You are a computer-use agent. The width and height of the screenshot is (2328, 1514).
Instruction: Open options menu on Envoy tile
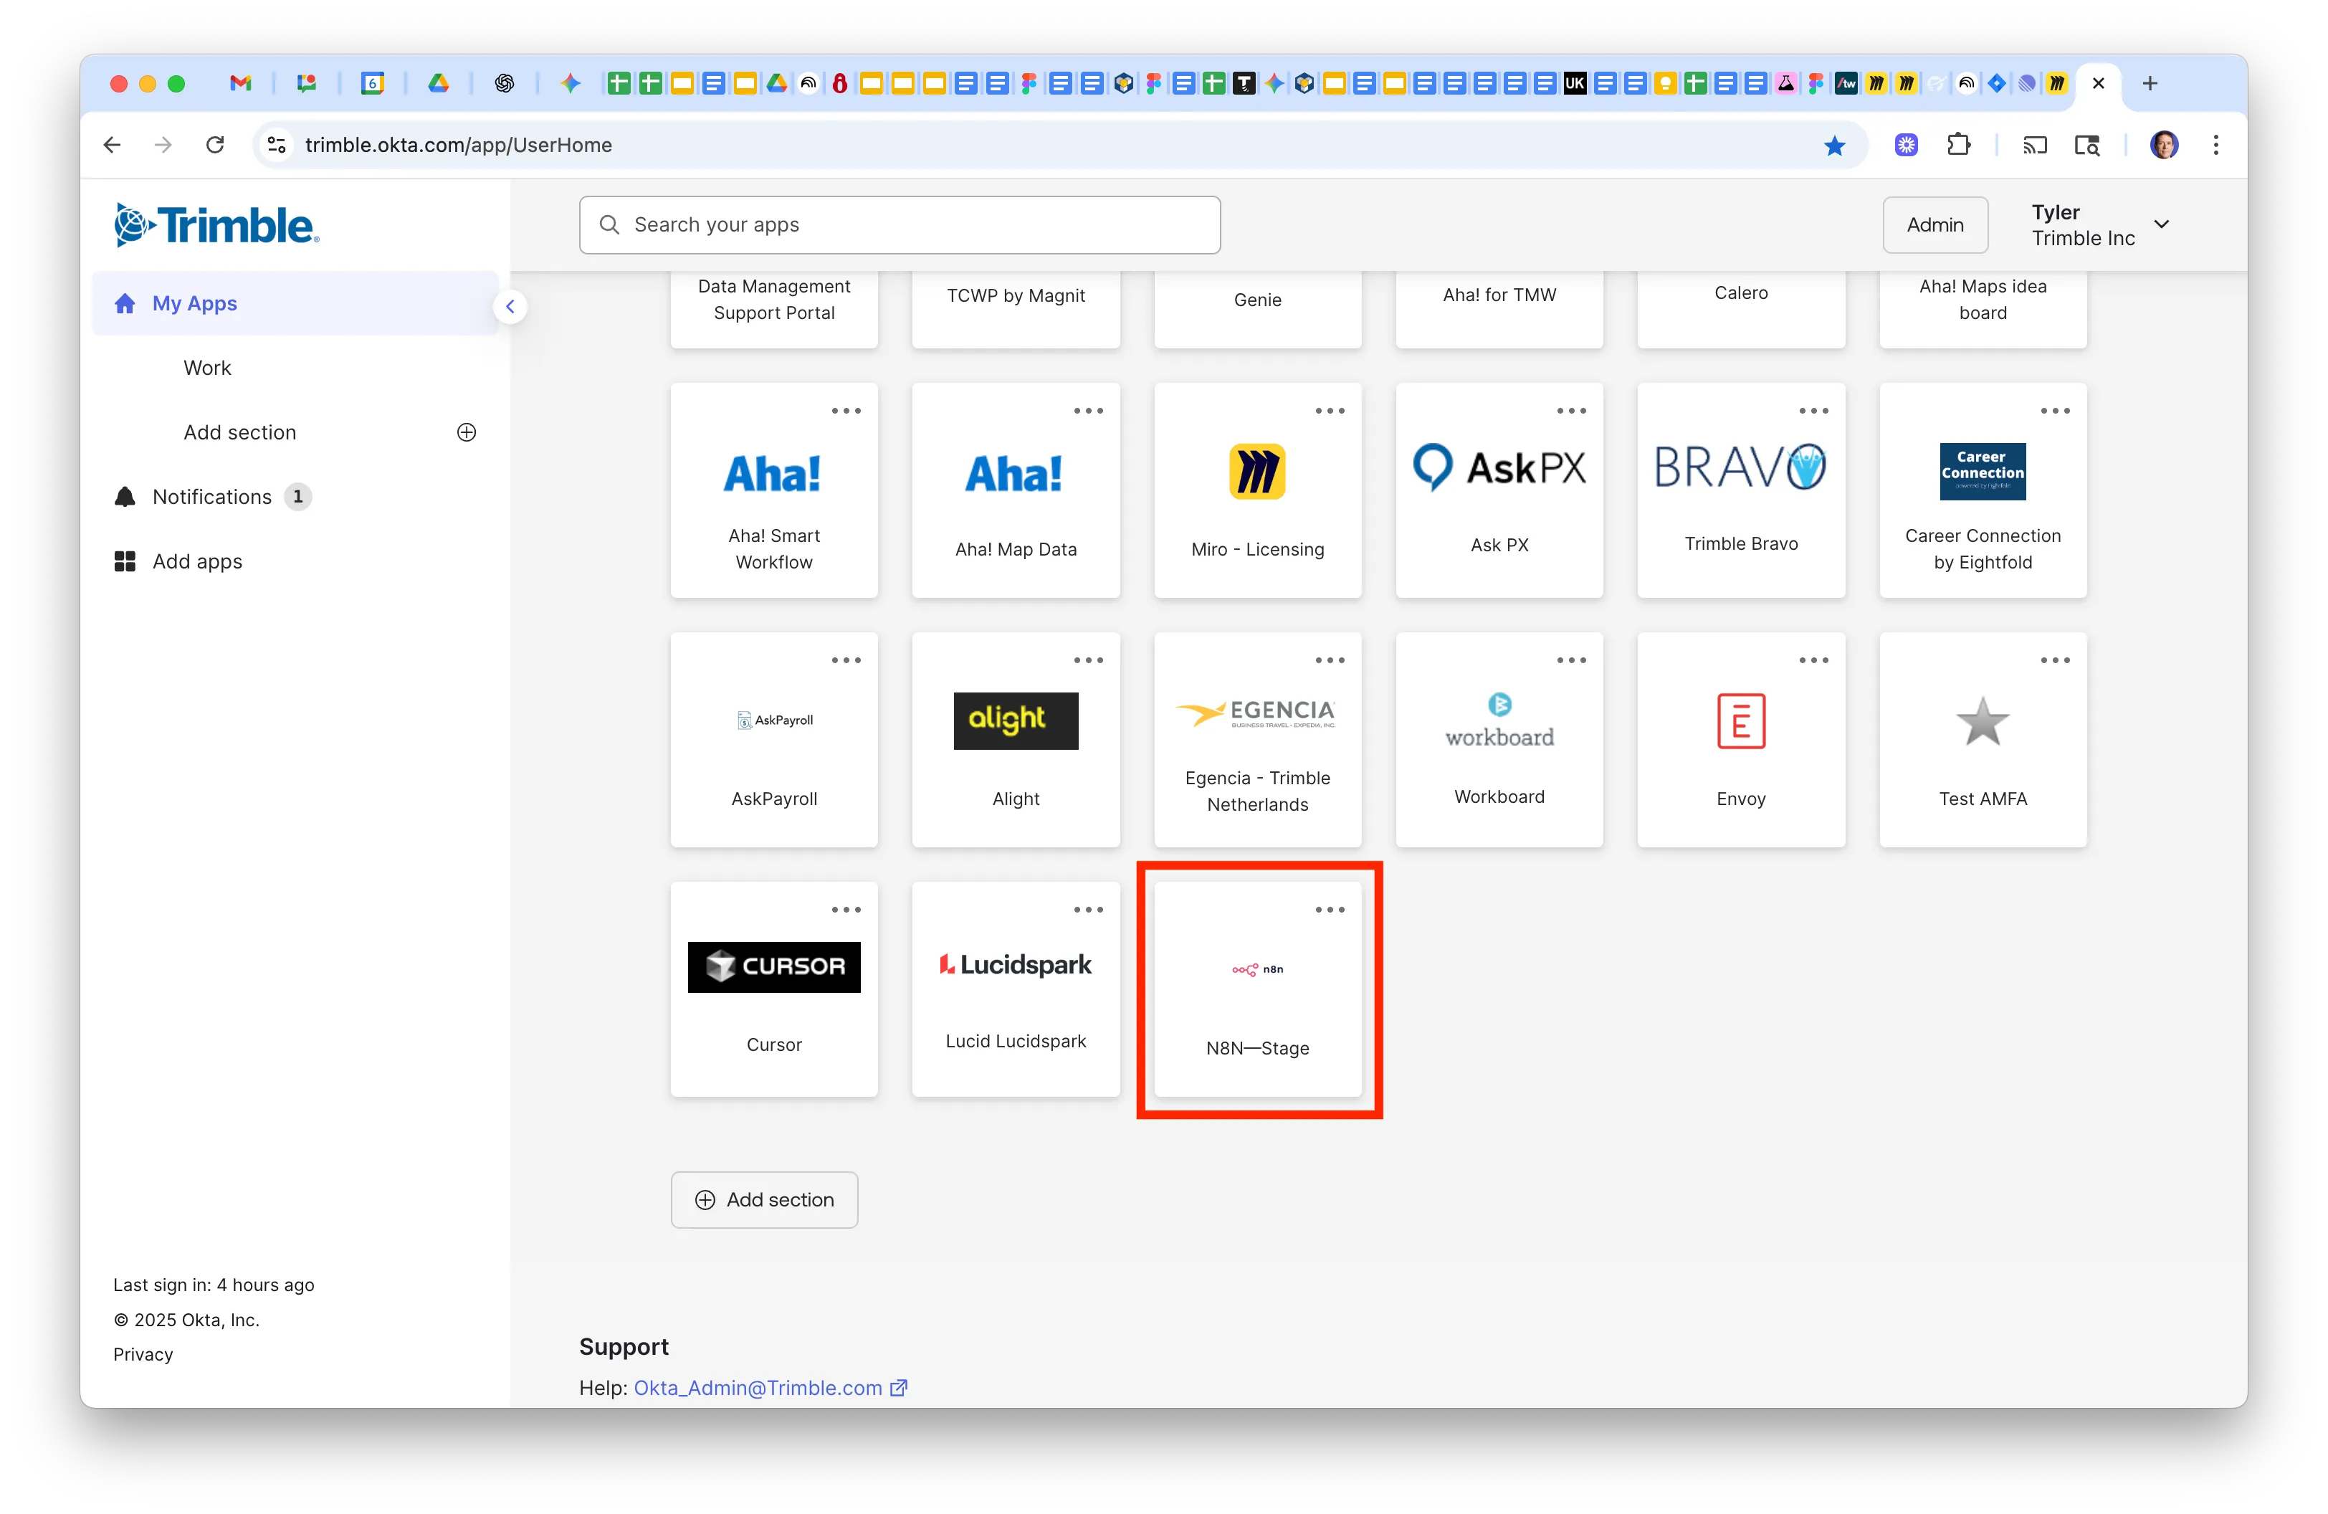1813,660
